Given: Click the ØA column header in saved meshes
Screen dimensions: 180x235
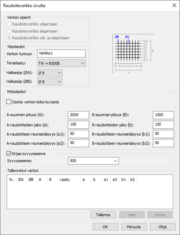Looking at the screenshot, I should [x=21, y=179].
